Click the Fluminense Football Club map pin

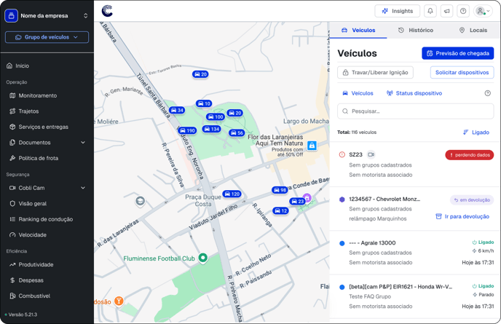tap(203, 258)
